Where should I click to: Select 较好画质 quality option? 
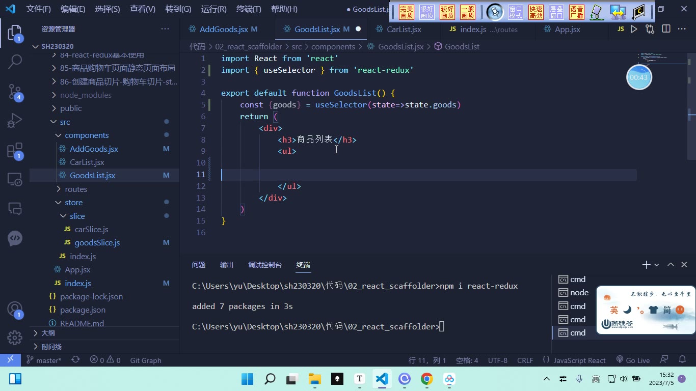[447, 12]
